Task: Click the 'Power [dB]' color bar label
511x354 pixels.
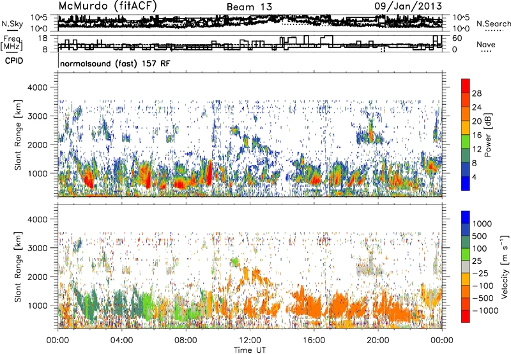Action: [488, 135]
